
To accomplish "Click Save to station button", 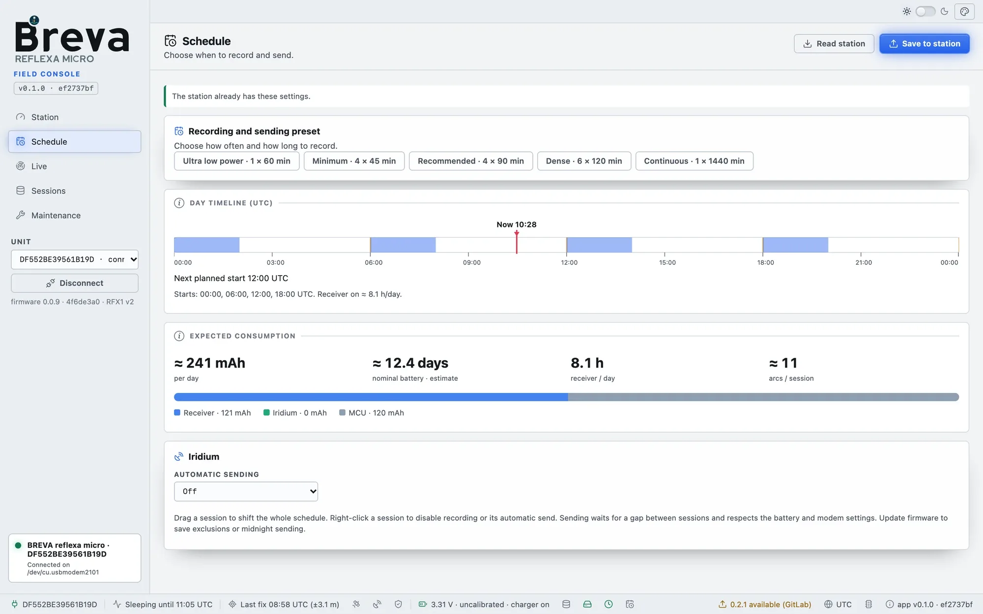I will click(925, 44).
